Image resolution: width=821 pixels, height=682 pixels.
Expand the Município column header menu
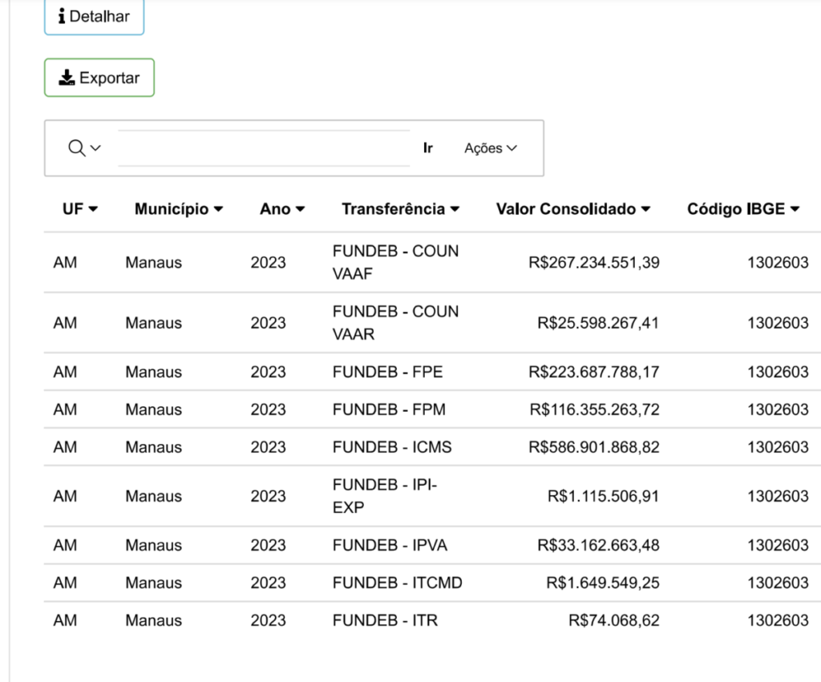pyautogui.click(x=178, y=209)
